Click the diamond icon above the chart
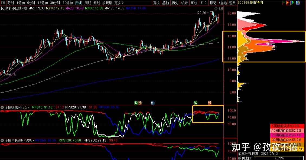Image resolution: width=306 pixels, height=160 pixels. click(216, 8)
